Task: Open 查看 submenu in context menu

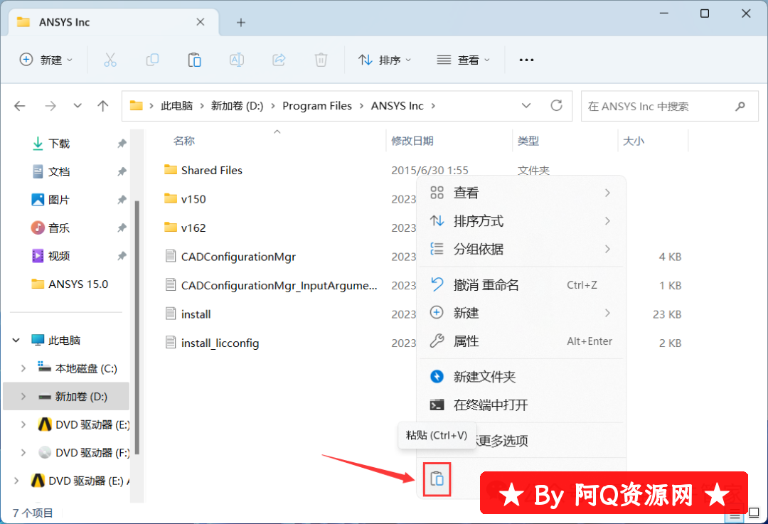Action: (x=521, y=193)
